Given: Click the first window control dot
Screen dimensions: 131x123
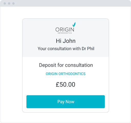Looking at the screenshot, I should [5, 3].
